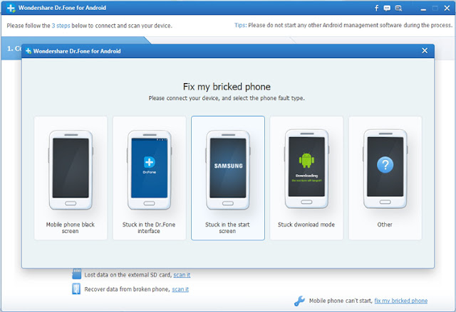Screen dimensions: 456x312
Task: Click the wrench icon near Mobile phone can't start
Action: [x=299, y=301]
